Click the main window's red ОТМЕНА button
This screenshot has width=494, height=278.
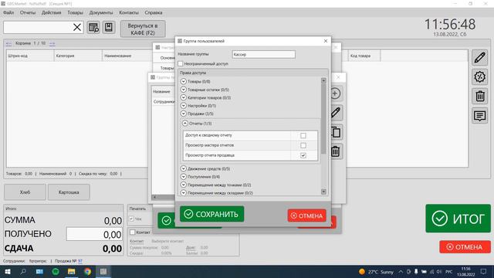465,247
